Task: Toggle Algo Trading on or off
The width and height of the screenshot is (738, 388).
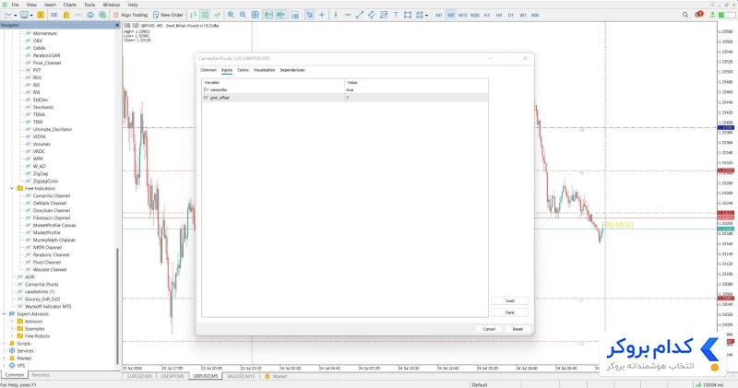Action: point(130,15)
